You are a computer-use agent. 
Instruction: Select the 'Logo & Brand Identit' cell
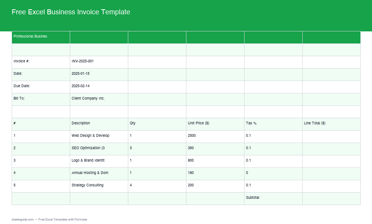(99, 161)
